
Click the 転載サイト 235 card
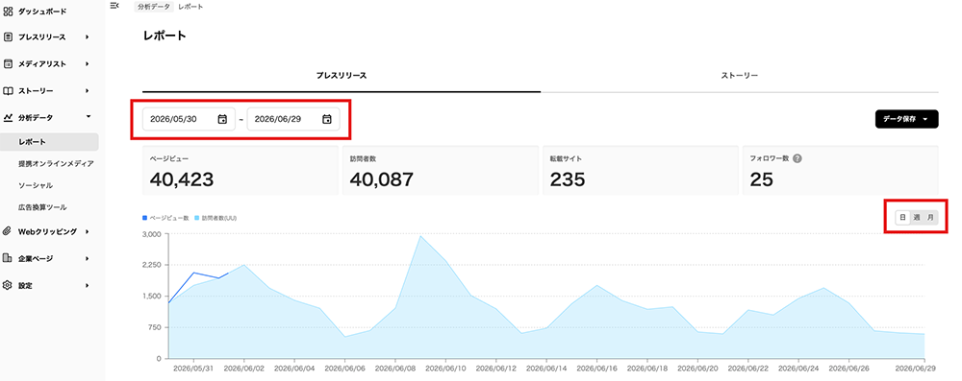pos(640,170)
